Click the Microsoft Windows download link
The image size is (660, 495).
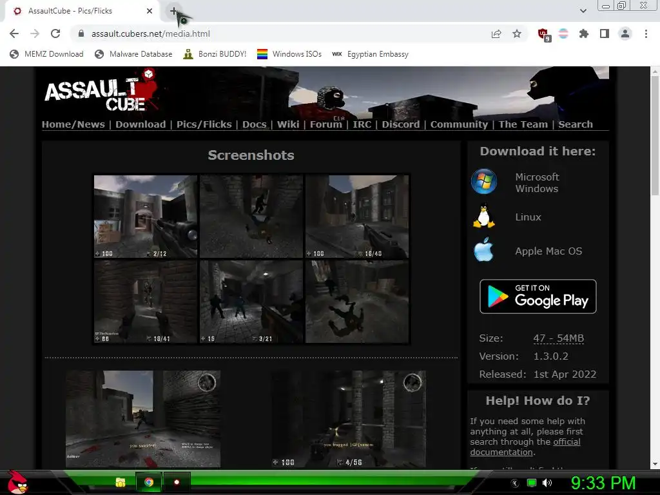(537, 182)
